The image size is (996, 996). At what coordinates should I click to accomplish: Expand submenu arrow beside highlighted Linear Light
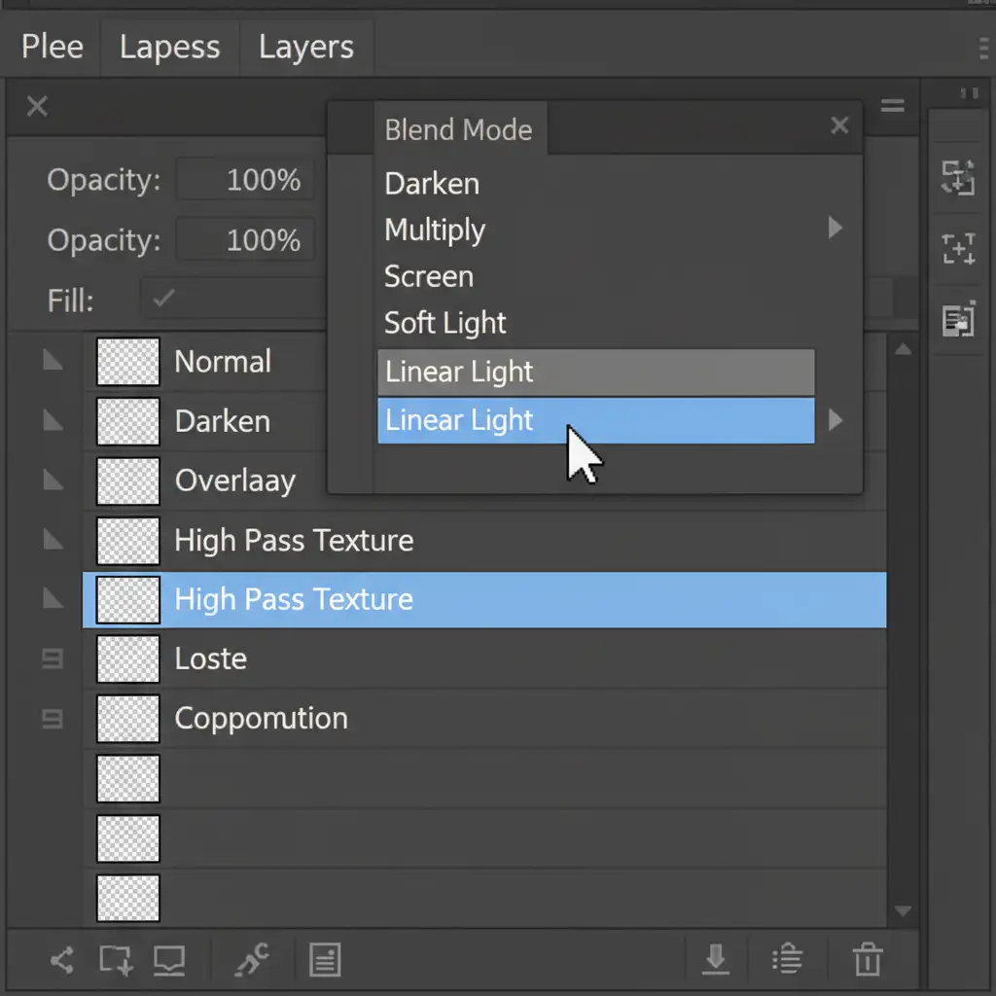835,420
